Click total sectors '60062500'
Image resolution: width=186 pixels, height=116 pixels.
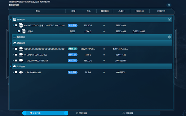click(x=121, y=72)
